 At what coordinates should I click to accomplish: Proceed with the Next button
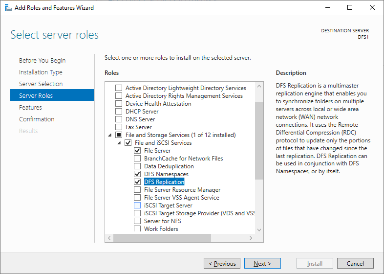[x=262, y=263]
